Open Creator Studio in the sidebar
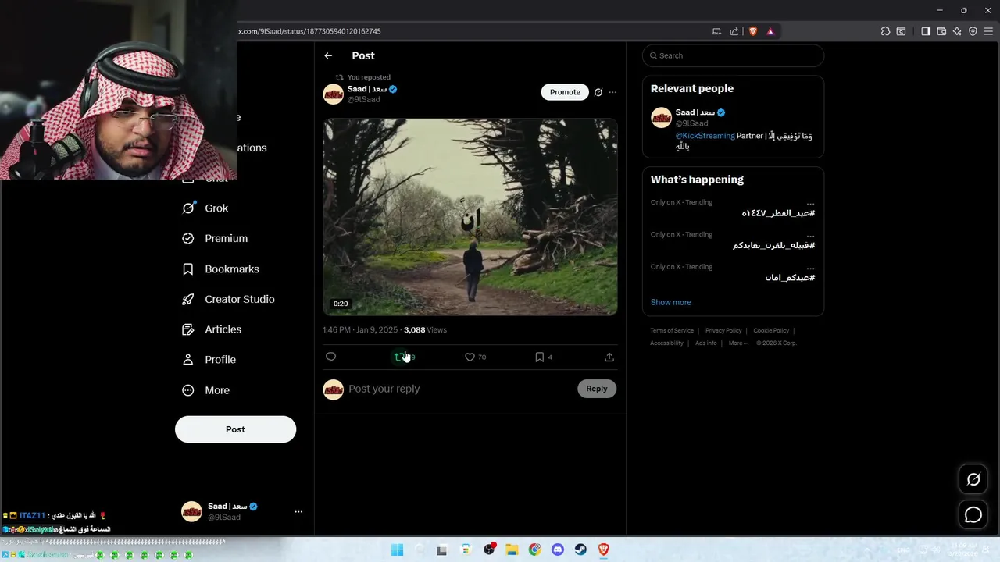The width and height of the screenshot is (1000, 562). point(228,299)
